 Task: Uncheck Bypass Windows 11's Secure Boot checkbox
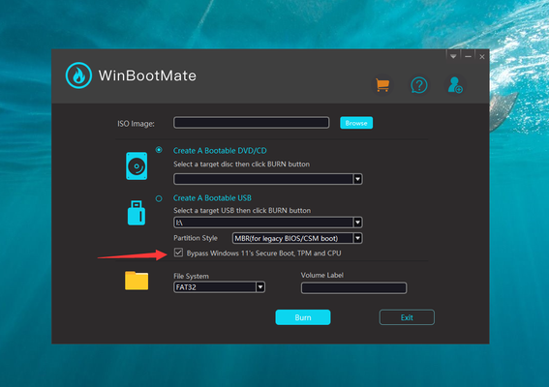pos(178,253)
